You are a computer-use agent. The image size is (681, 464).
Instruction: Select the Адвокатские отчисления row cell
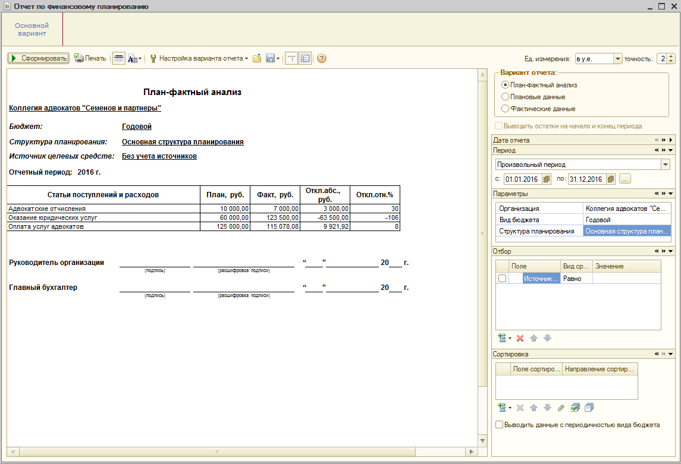(x=103, y=209)
